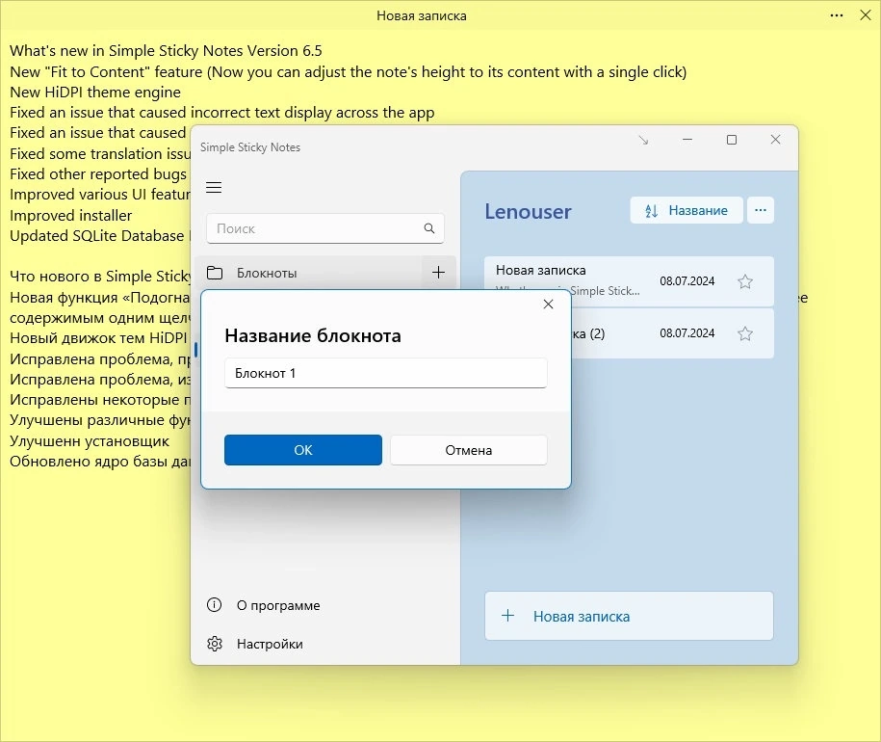Click note line "New HiDPI theme engine"
This screenshot has width=881, height=742.
point(95,93)
